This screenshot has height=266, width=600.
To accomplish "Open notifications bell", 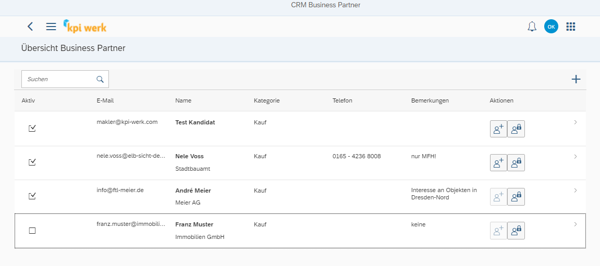I will point(532,27).
